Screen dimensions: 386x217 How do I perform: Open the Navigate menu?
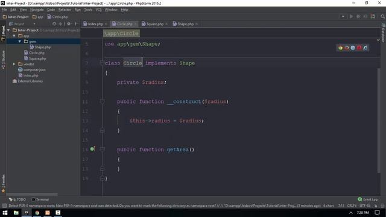(37, 10)
